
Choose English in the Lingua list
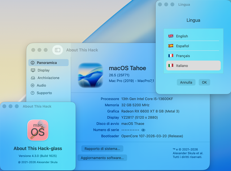point(193,36)
